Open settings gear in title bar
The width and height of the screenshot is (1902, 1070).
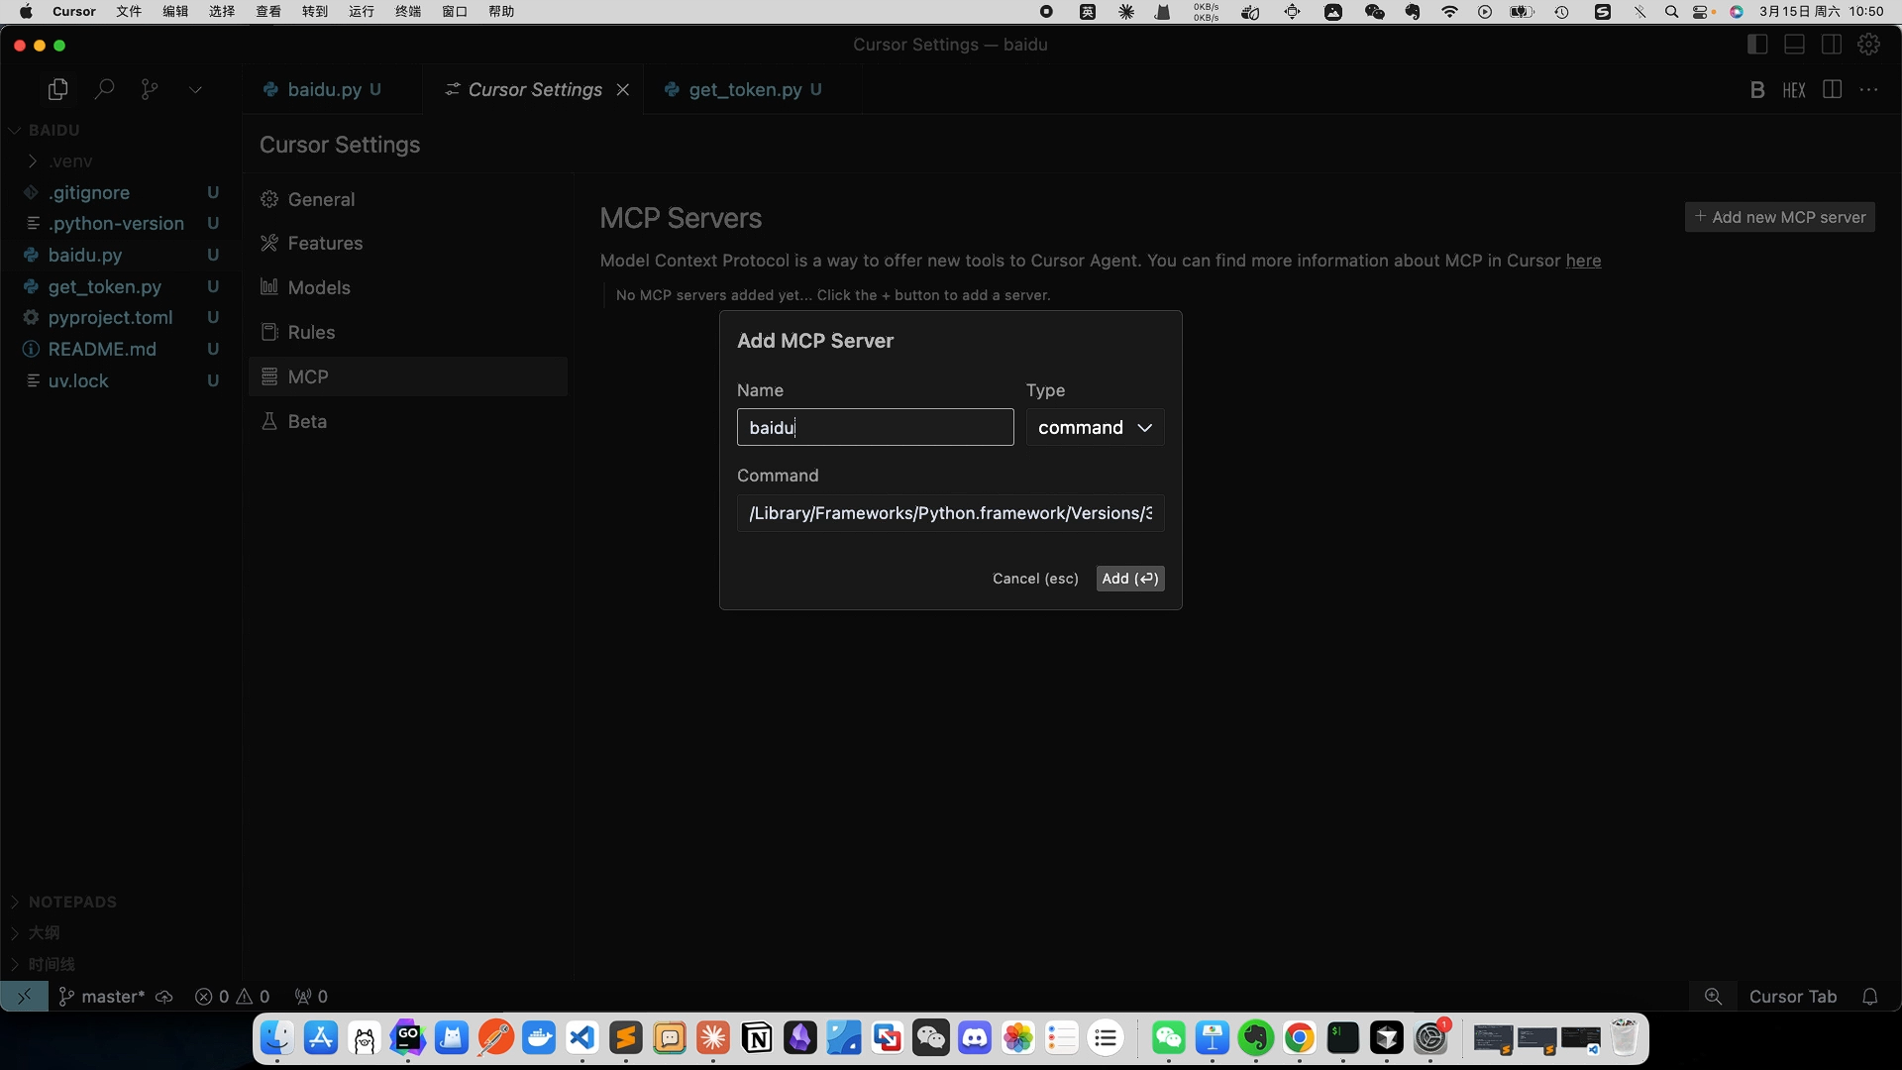pos(1868,45)
